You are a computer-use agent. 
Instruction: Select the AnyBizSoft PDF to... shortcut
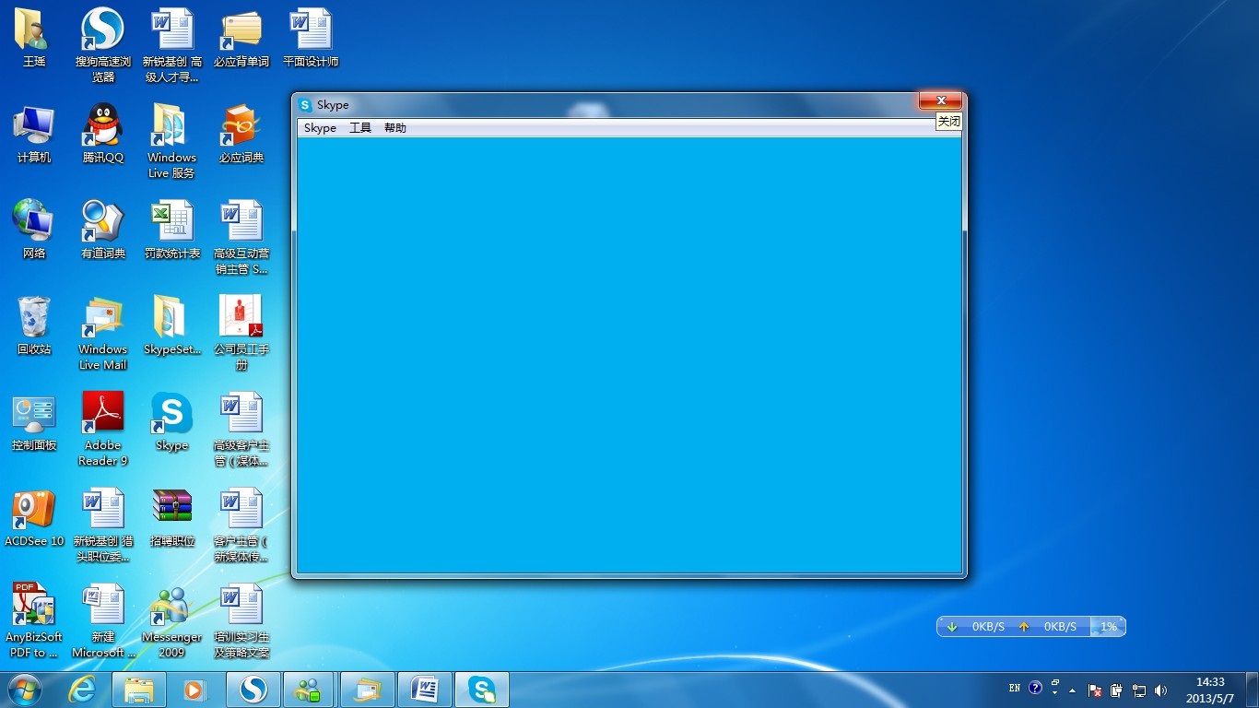[x=34, y=620]
